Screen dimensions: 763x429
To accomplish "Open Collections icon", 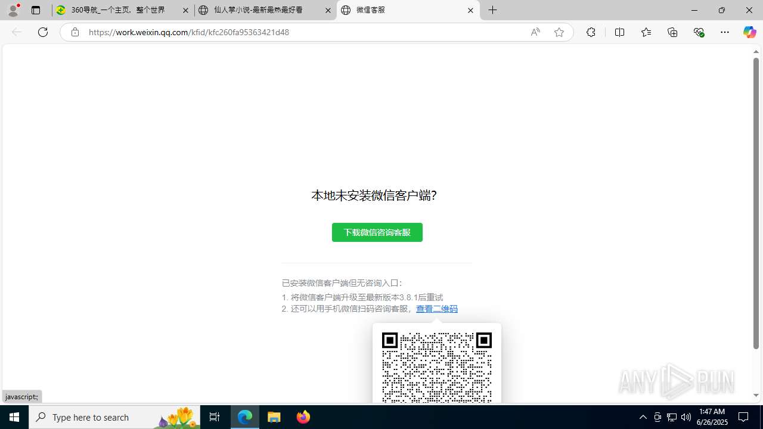I will (672, 32).
